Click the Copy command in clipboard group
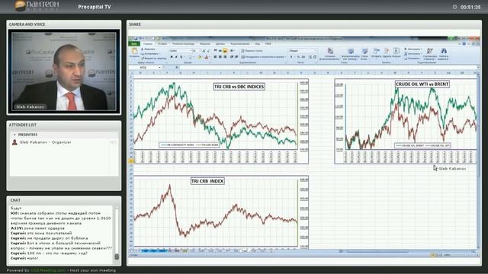Viewport: 488px width, 274px height. pyautogui.click(x=150, y=54)
